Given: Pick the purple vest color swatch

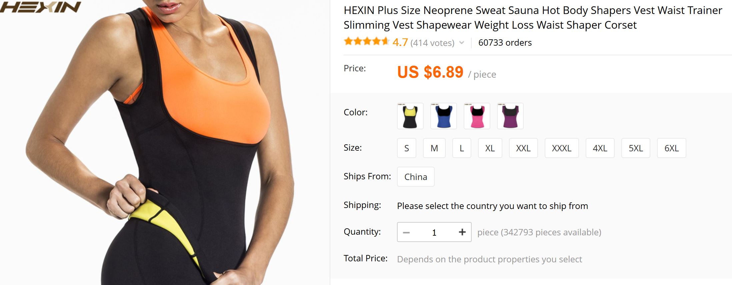Looking at the screenshot, I should coord(510,116).
